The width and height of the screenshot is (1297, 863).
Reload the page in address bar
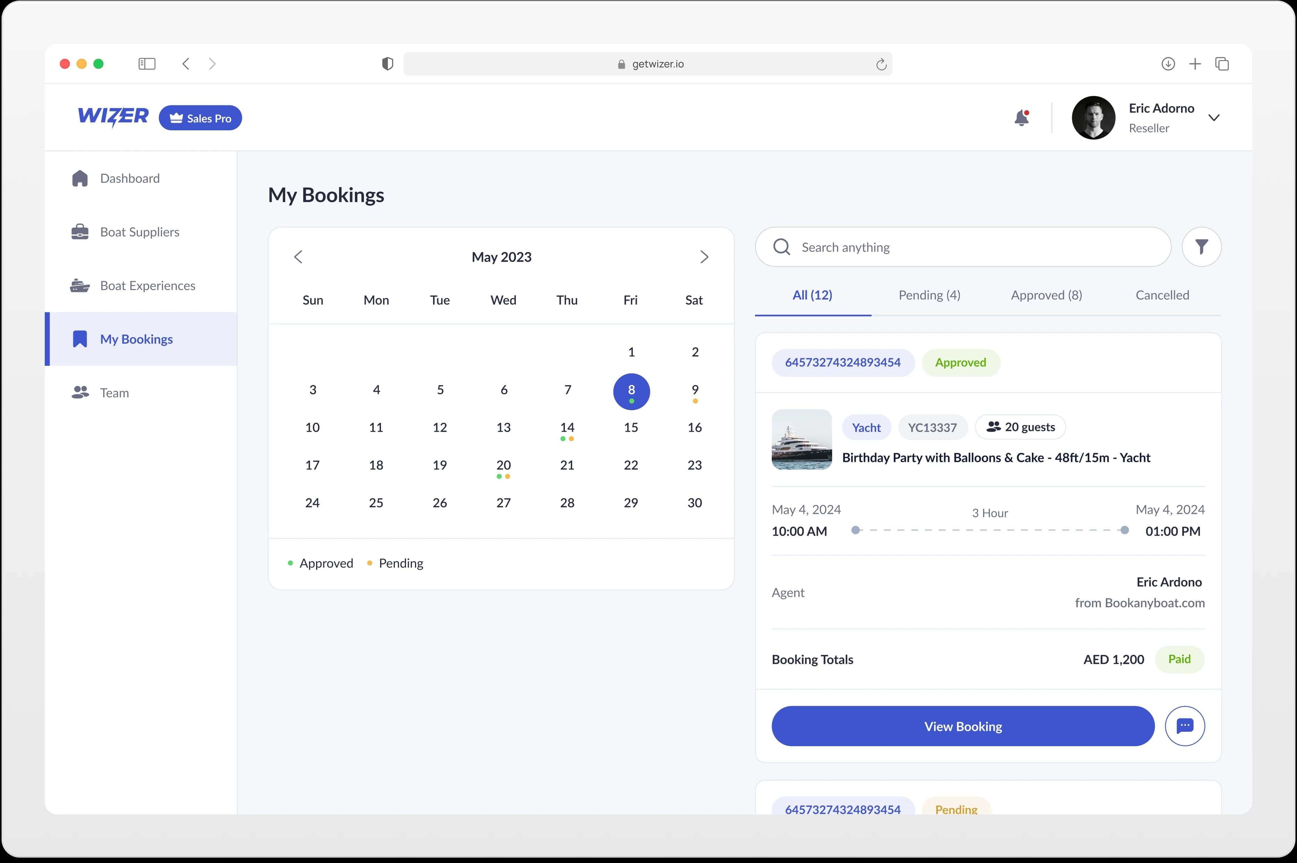(x=881, y=64)
